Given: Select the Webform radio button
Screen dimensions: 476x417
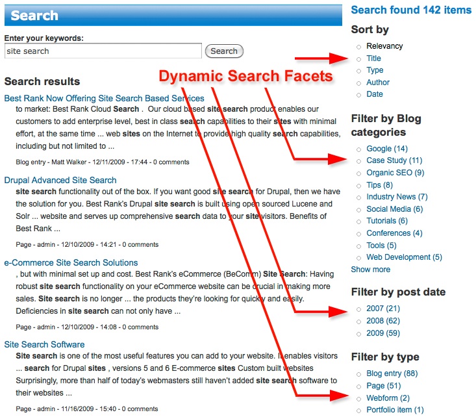Looking at the screenshot, I should click(x=359, y=399).
